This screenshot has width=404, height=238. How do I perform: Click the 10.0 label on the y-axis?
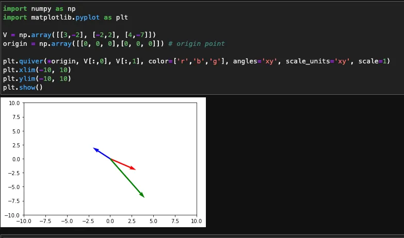point(14,103)
